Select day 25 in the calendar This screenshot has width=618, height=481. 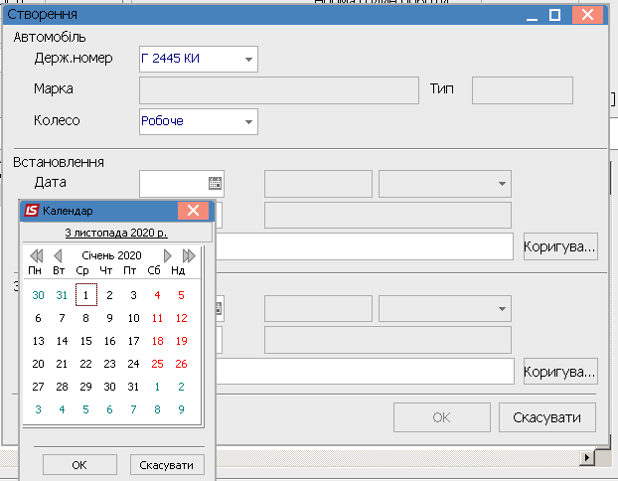coord(157,364)
